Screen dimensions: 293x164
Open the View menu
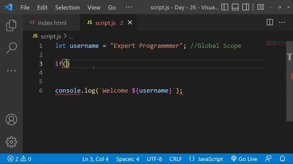[x=94, y=7]
